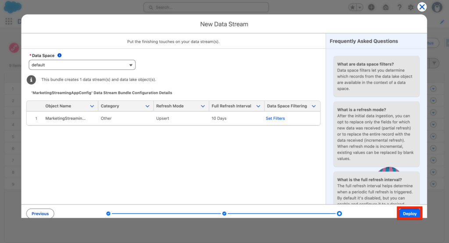
Task: Open the App Launcher grid icon
Action: click(x=9, y=21)
